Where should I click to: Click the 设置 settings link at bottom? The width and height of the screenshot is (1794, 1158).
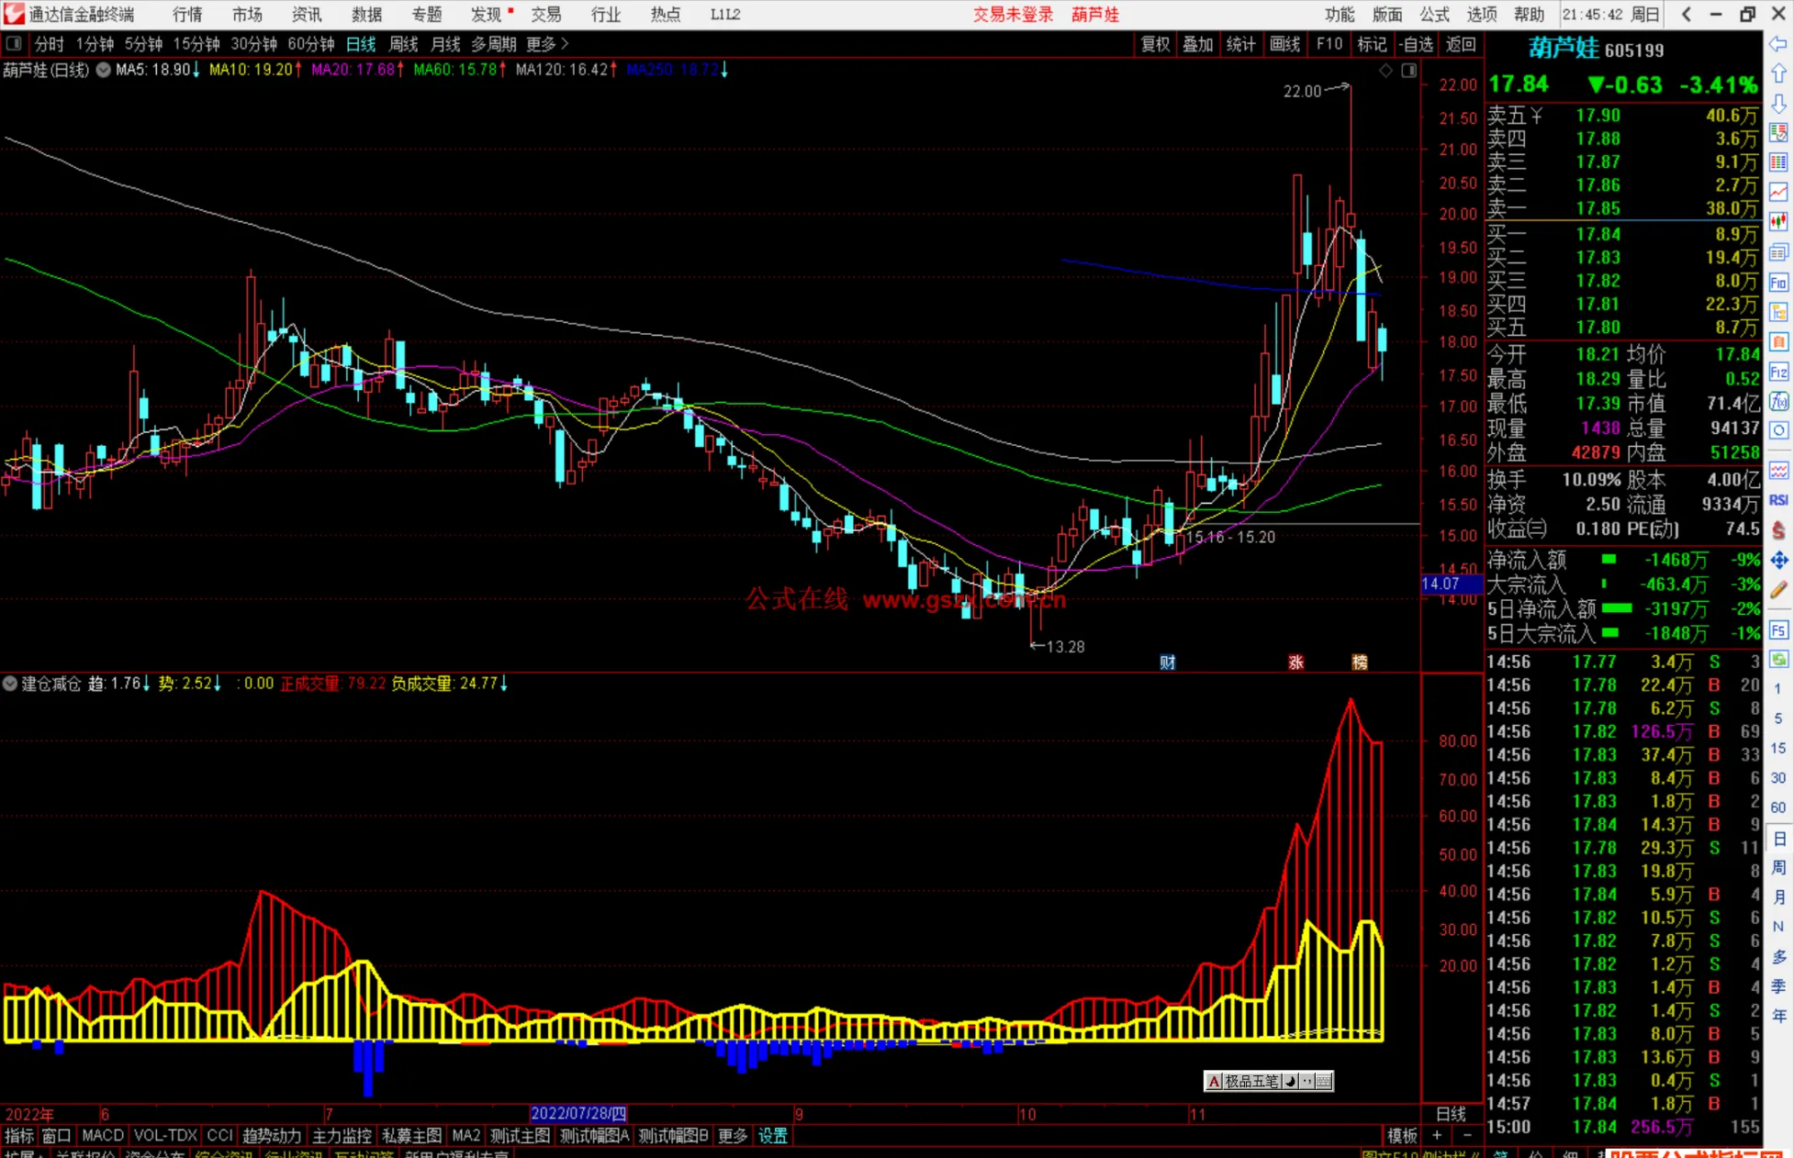[x=773, y=1136]
